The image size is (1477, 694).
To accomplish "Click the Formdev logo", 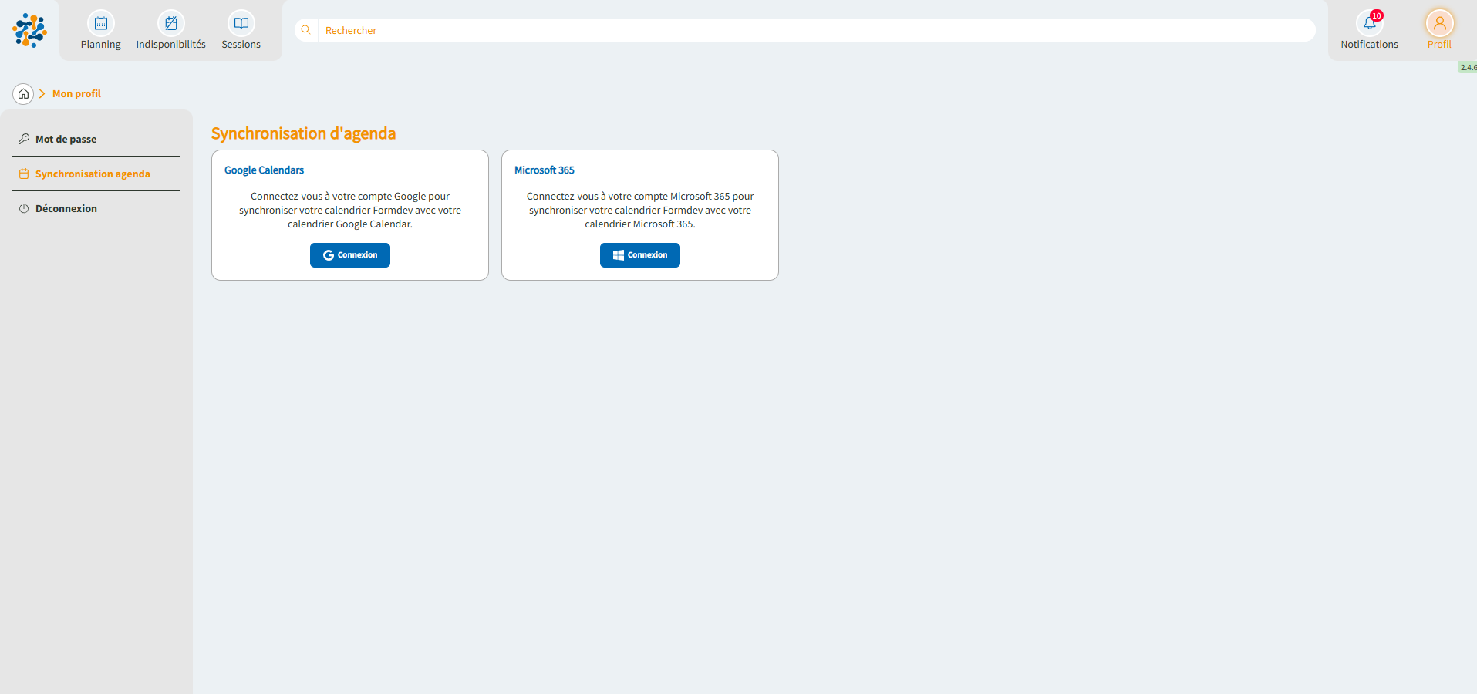I will (x=29, y=30).
